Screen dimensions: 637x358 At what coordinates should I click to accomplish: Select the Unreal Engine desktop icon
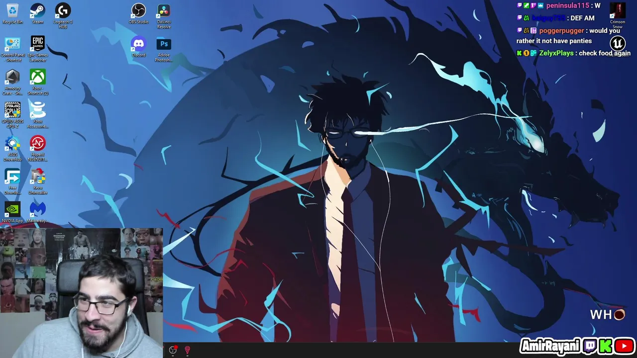618,46
